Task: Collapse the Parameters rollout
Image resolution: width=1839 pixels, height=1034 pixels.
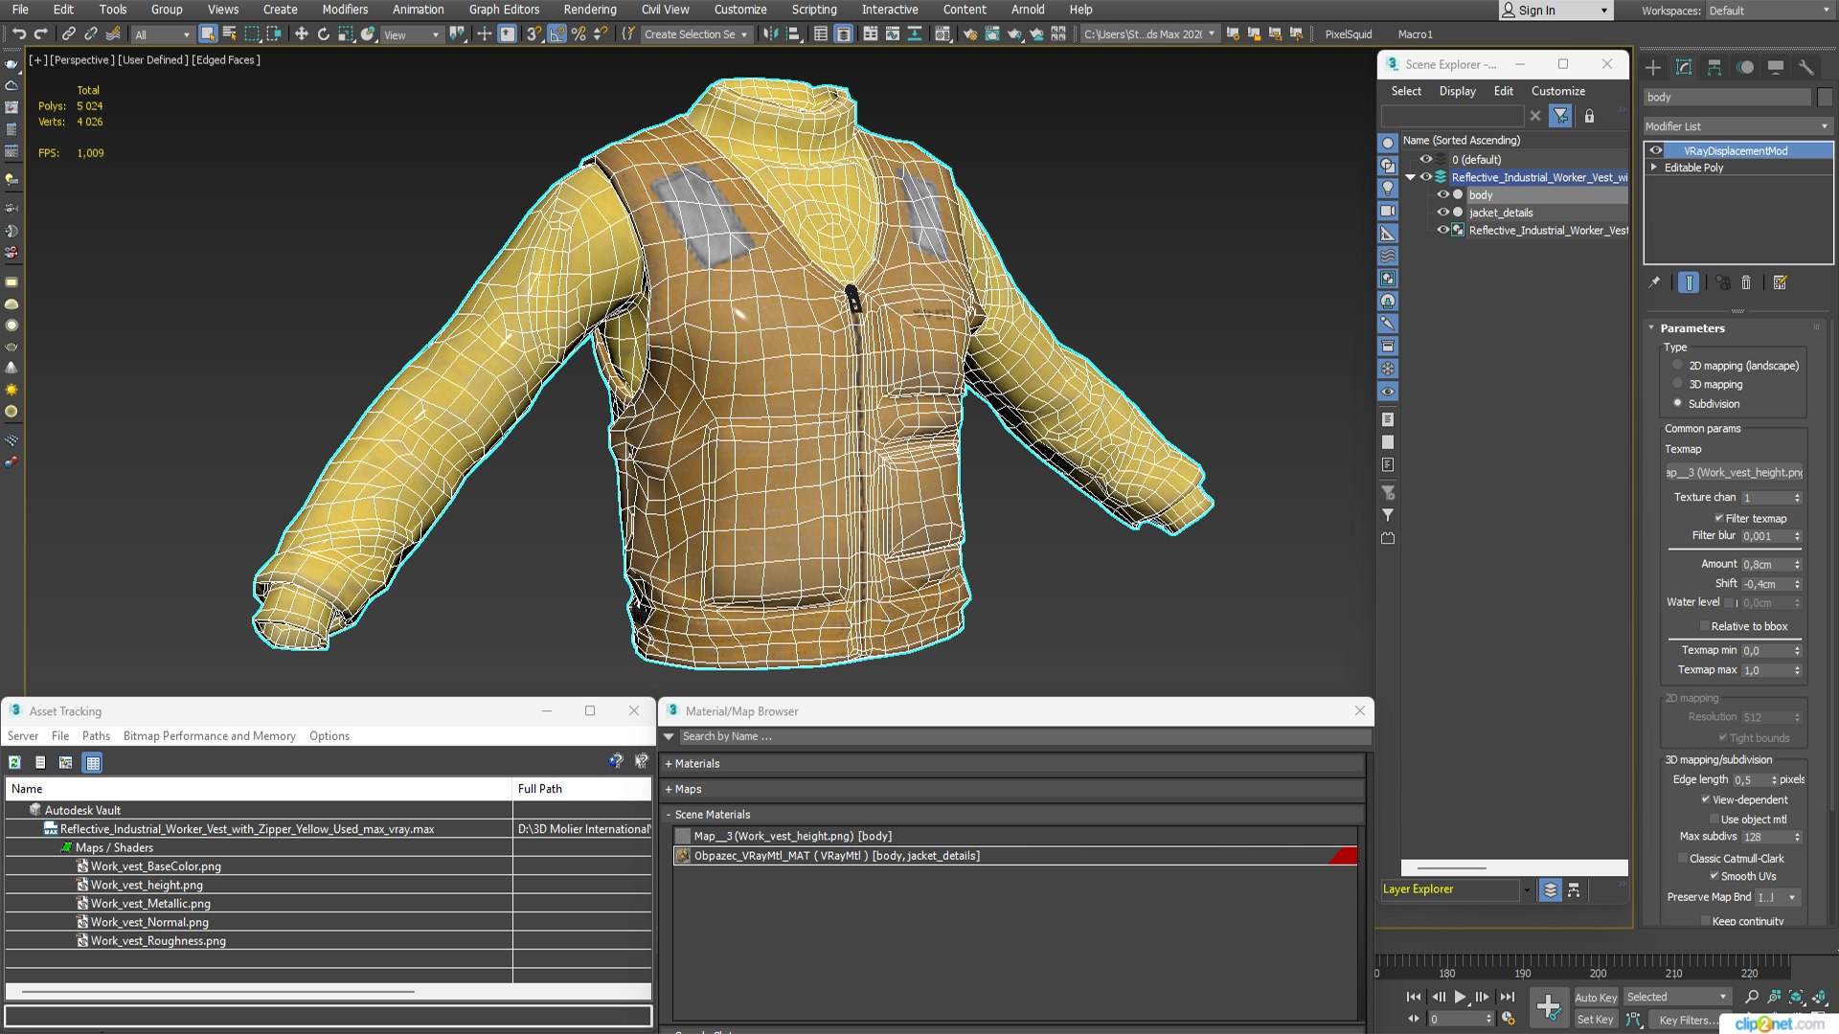Action: pos(1692,328)
